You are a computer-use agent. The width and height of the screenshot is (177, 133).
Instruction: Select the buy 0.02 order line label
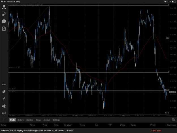tap(12, 89)
